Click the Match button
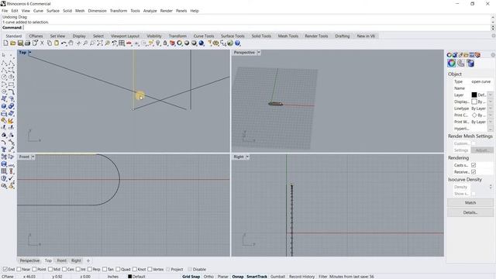496x279 pixels. [x=470, y=202]
